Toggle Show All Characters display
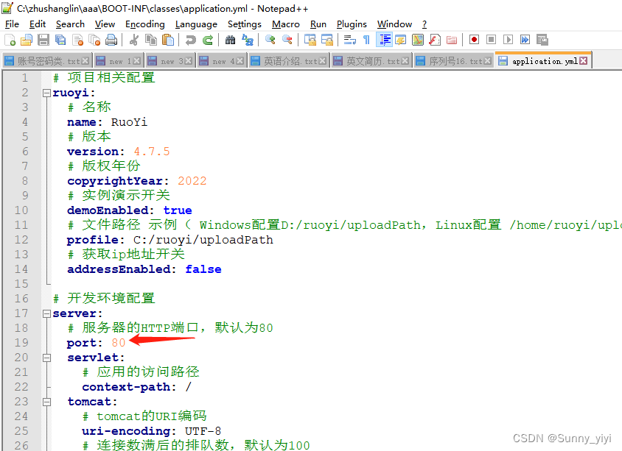This screenshot has height=451, width=622. pos(366,40)
